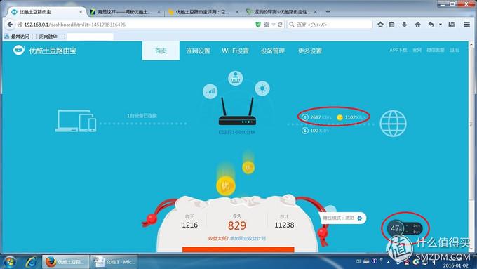Open a new browser tab with plus

pos(328,11)
